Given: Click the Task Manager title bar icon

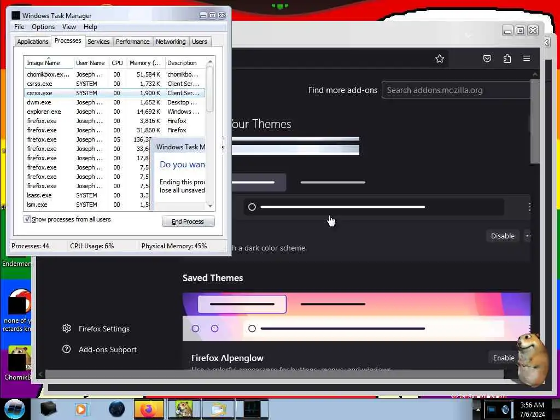Looking at the screenshot, I should [16, 15].
